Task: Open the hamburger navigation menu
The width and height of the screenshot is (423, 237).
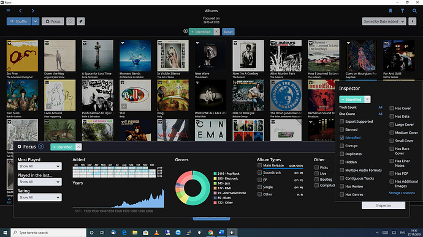Action: [x=9, y=11]
